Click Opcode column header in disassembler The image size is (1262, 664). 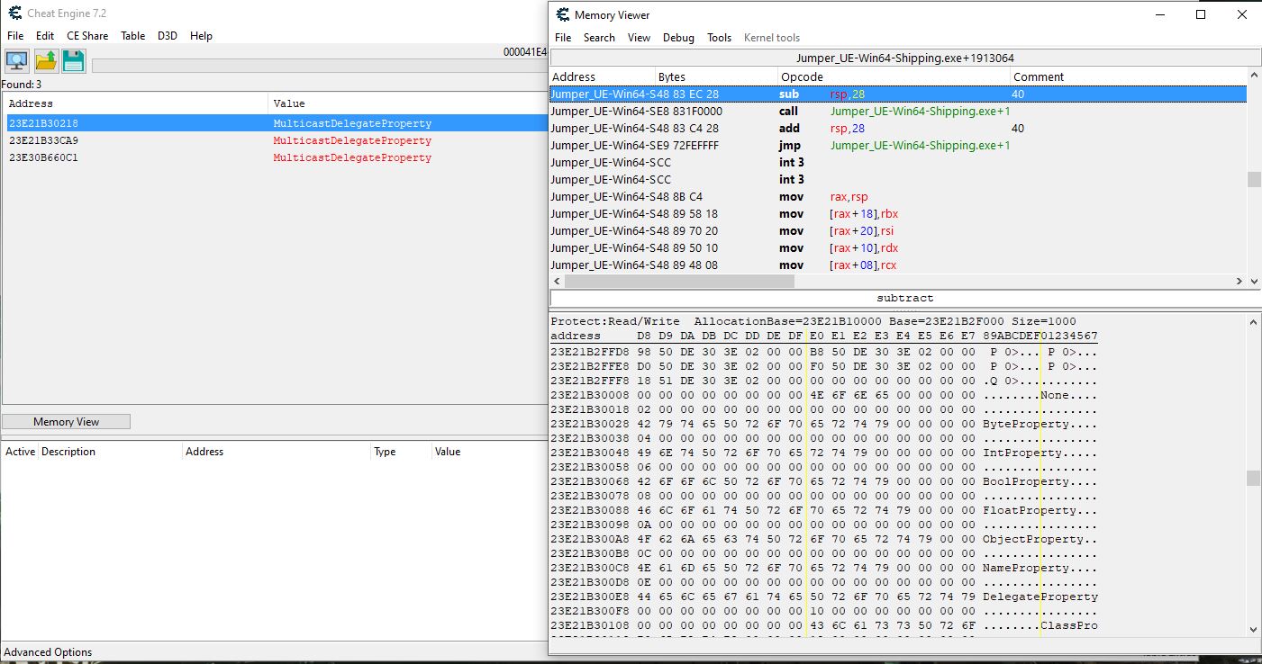[x=894, y=76]
